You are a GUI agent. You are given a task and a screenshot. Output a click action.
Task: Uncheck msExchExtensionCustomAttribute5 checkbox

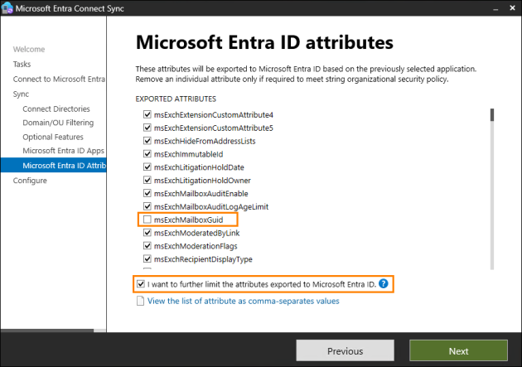[147, 128]
